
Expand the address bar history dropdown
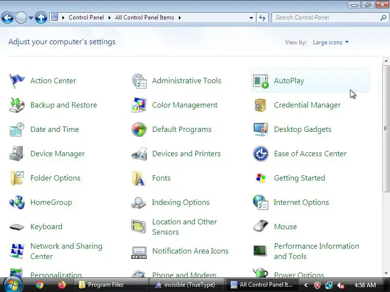251,18
